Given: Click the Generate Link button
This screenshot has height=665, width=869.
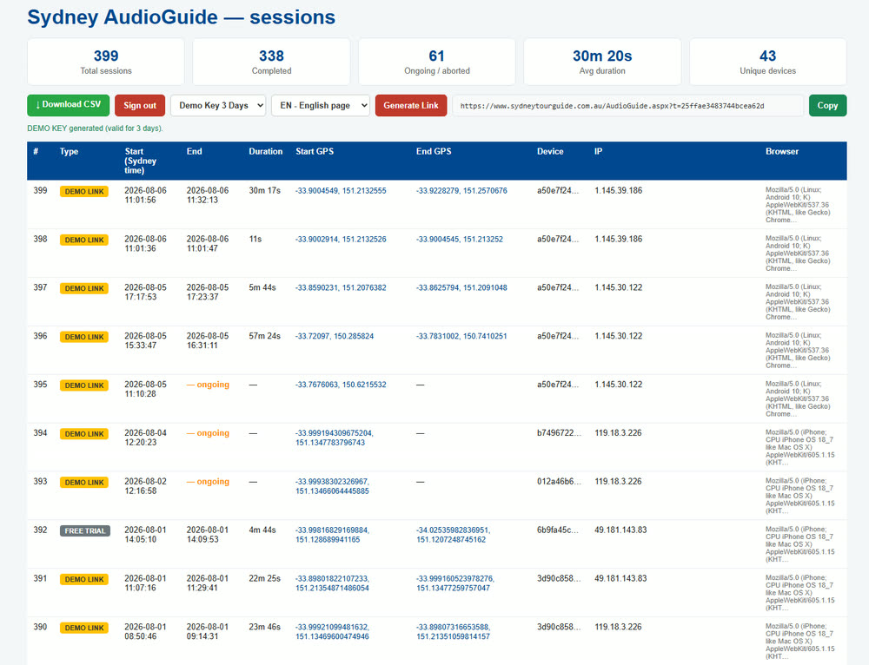Looking at the screenshot, I should 411,105.
